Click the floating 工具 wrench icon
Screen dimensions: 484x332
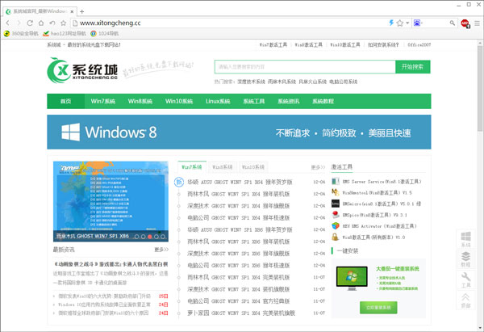click(x=465, y=279)
